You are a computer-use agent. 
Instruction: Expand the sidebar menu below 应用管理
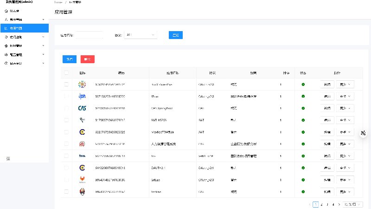25,37
